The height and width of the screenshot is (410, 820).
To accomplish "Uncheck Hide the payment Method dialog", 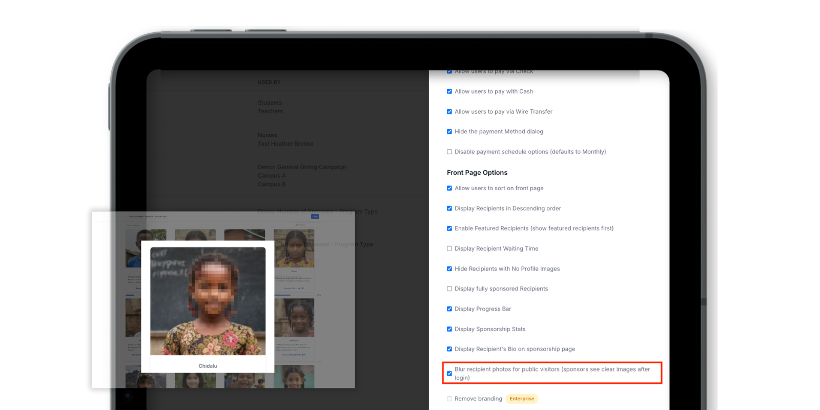I will coord(449,132).
